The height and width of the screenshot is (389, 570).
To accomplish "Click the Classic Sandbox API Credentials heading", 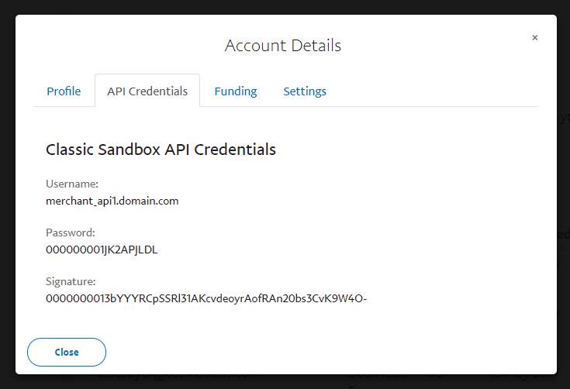I will click(x=161, y=150).
